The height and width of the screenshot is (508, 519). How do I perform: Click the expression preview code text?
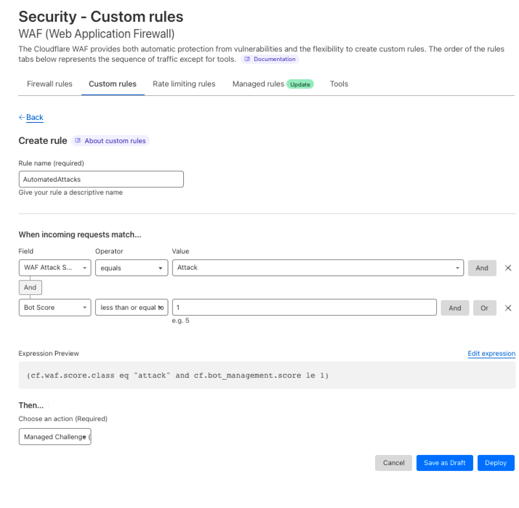[177, 375]
